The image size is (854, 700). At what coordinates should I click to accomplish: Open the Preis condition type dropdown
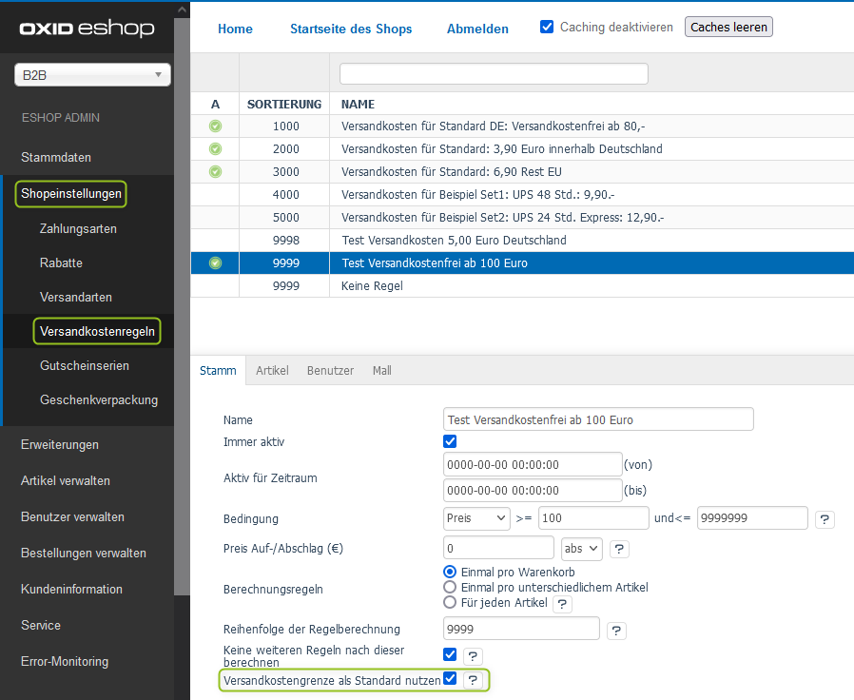(x=476, y=518)
